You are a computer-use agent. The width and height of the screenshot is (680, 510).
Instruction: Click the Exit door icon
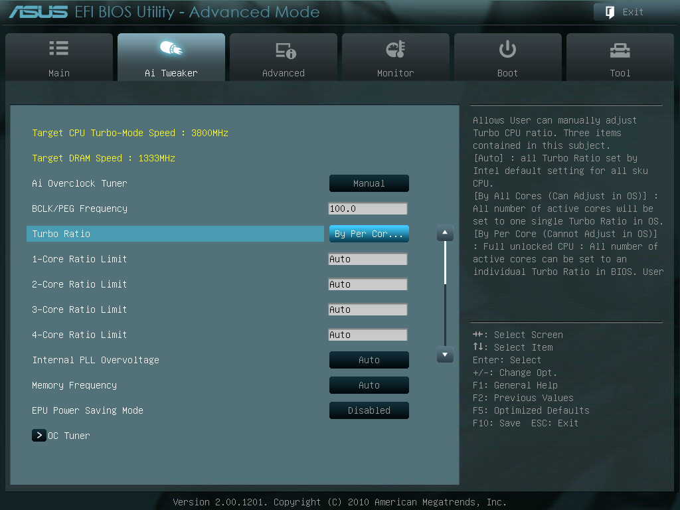point(610,12)
